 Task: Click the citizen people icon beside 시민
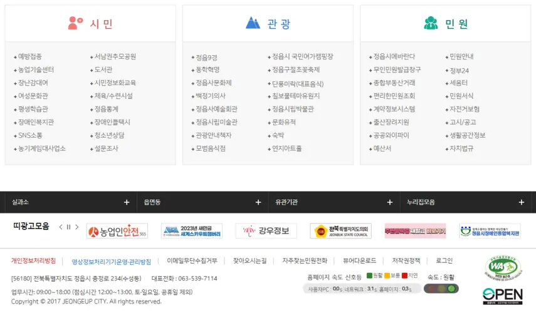pyautogui.click(x=76, y=23)
